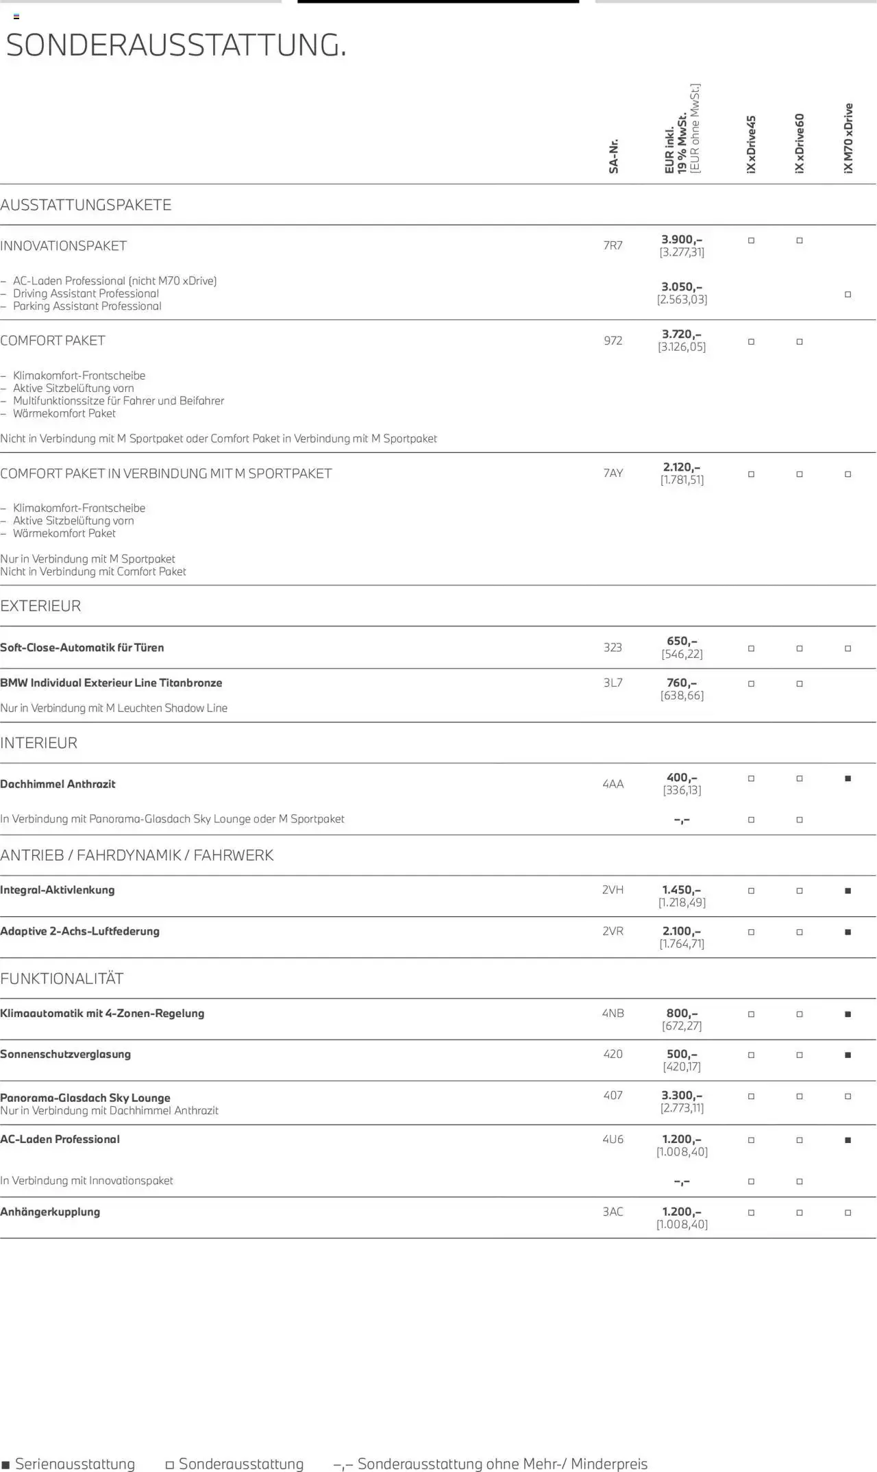Click the iX M70 xDrive column header
This screenshot has height=1472, width=877.
[848, 138]
